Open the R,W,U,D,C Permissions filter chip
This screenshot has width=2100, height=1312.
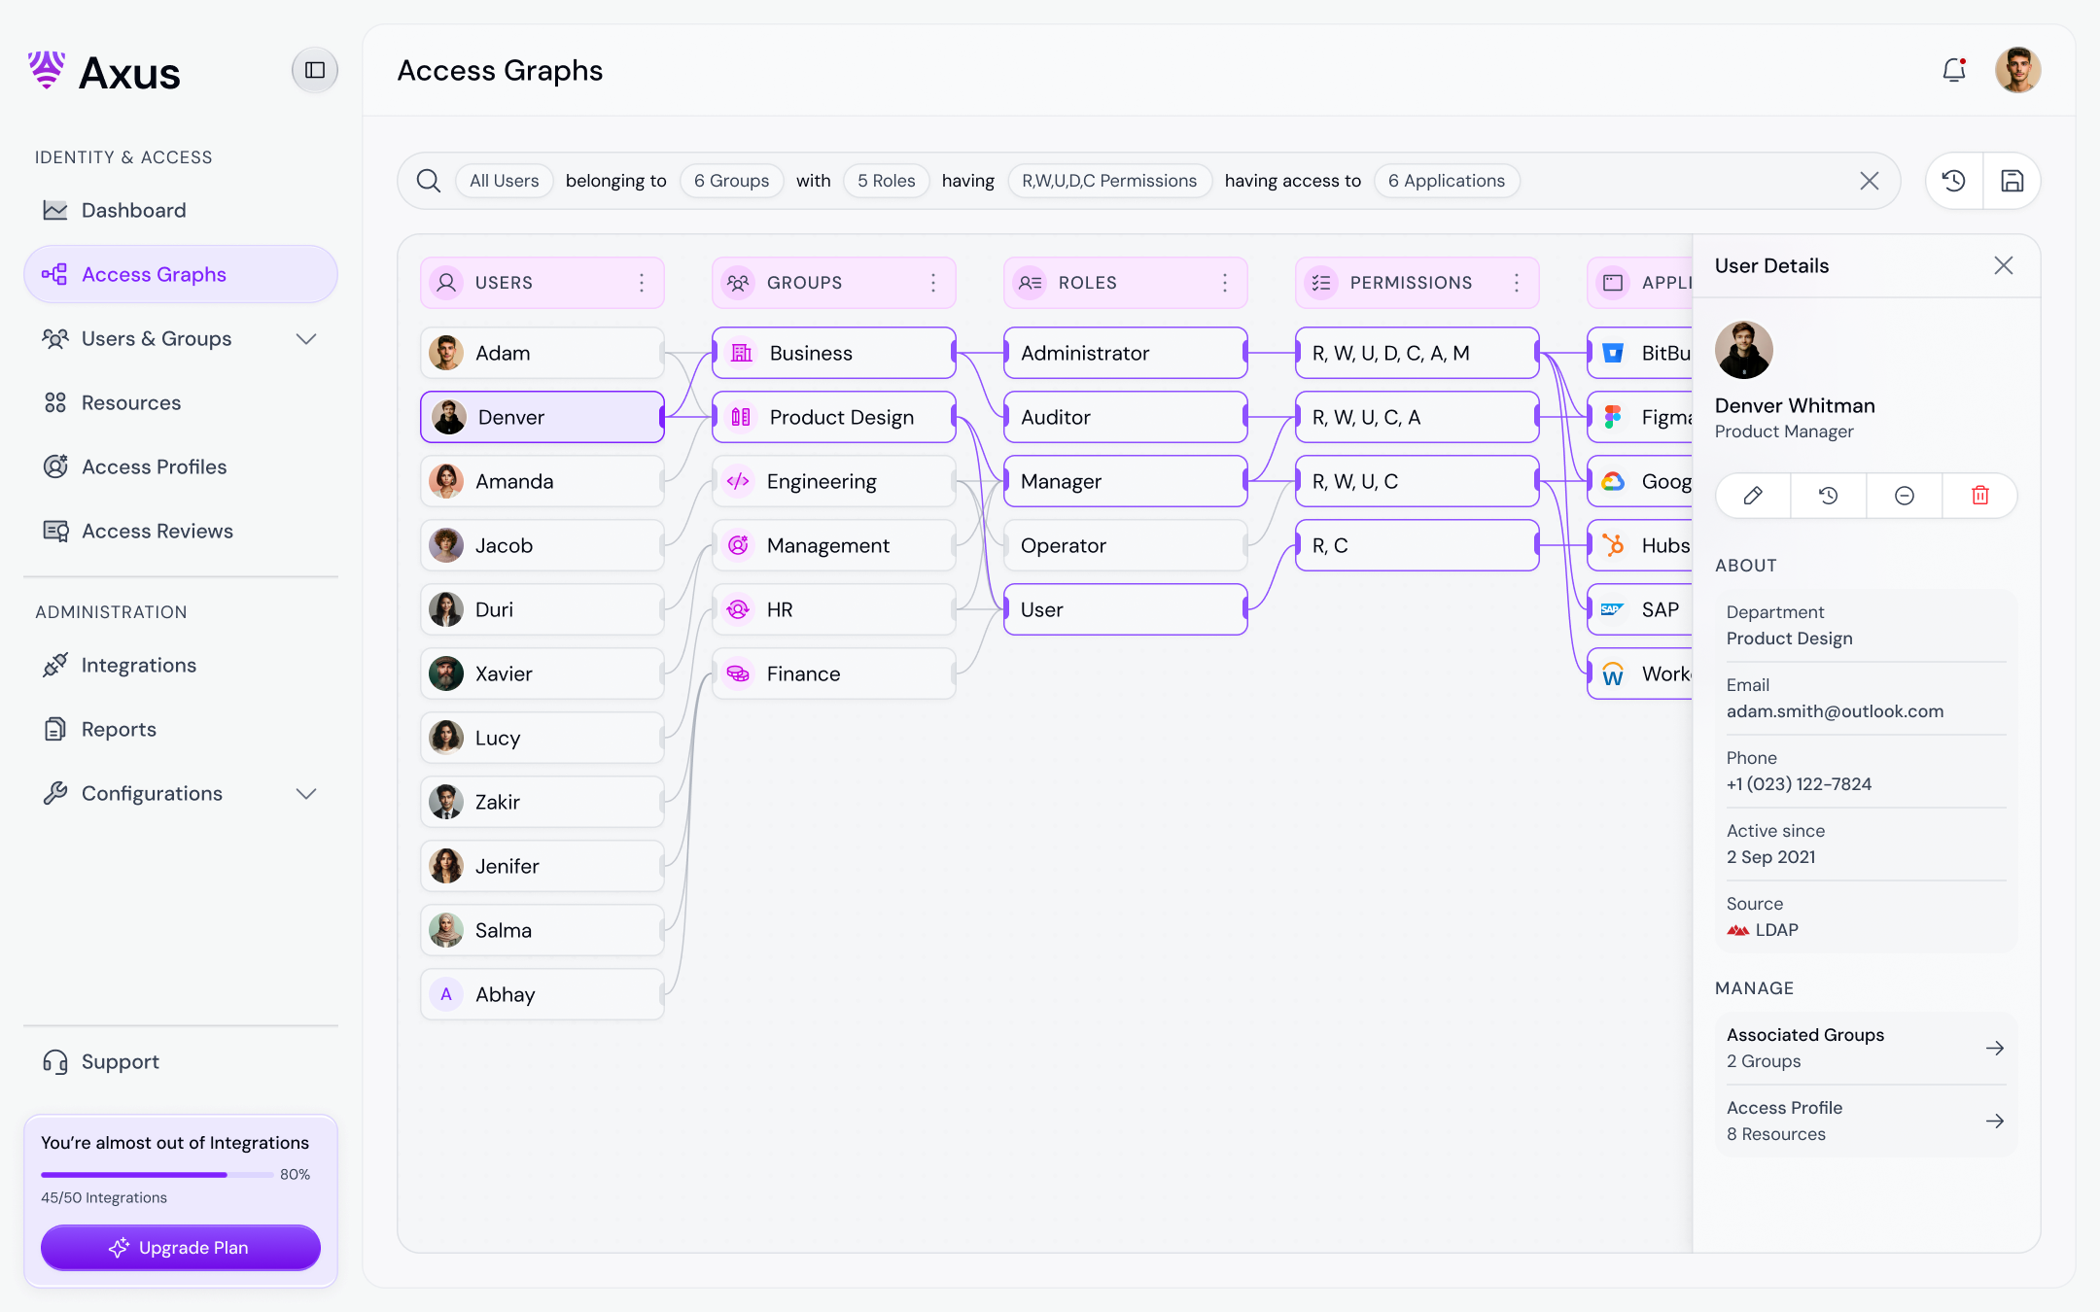(x=1109, y=181)
